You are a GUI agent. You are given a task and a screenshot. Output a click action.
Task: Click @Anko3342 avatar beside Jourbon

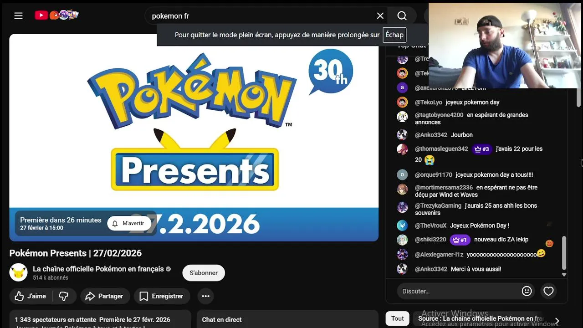[x=402, y=135]
